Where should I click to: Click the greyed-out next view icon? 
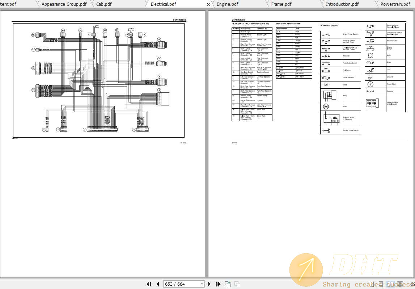pos(237,284)
